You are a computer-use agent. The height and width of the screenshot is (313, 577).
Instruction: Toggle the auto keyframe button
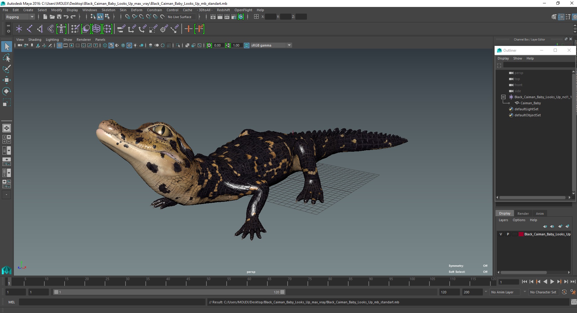point(564,292)
